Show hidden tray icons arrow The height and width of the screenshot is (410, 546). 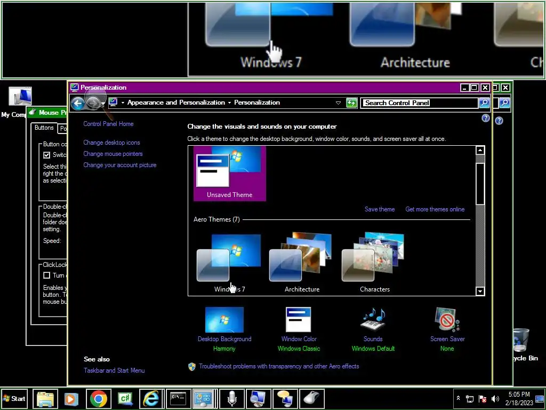[458, 399]
